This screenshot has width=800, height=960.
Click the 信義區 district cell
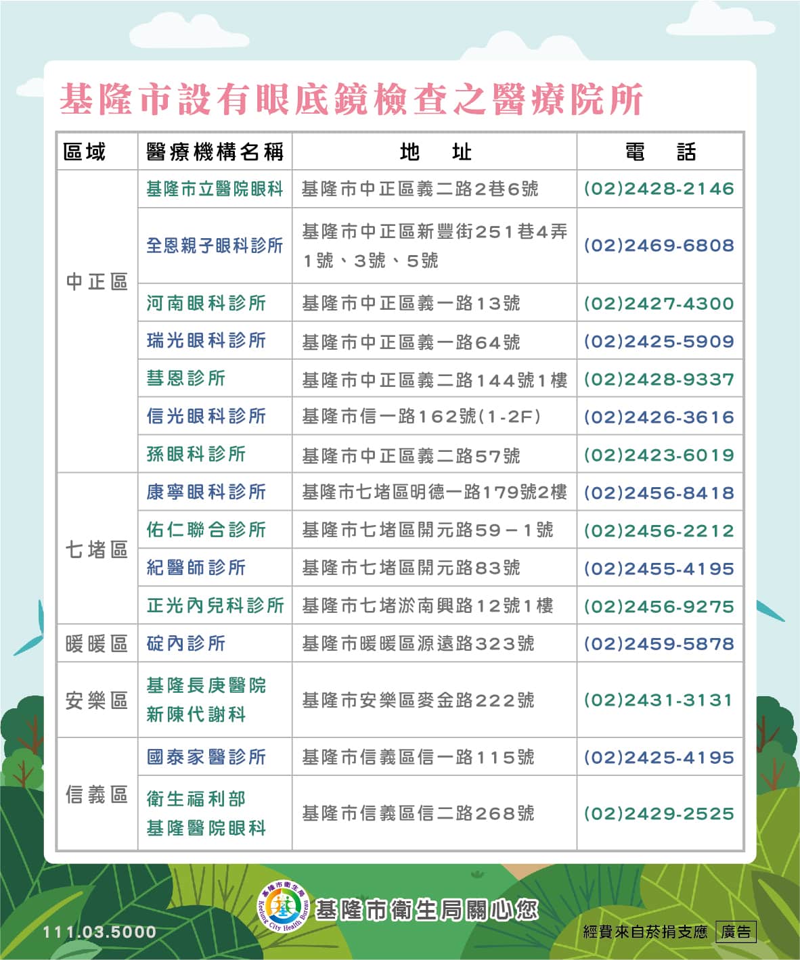click(97, 795)
